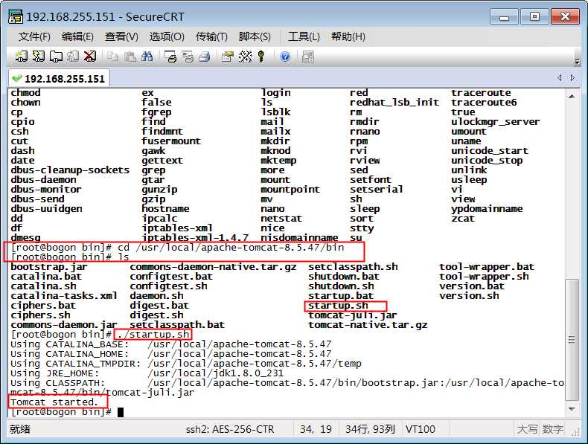
Task: Click 'catalina.sh' in the file listing
Action: pyautogui.click(x=43, y=286)
